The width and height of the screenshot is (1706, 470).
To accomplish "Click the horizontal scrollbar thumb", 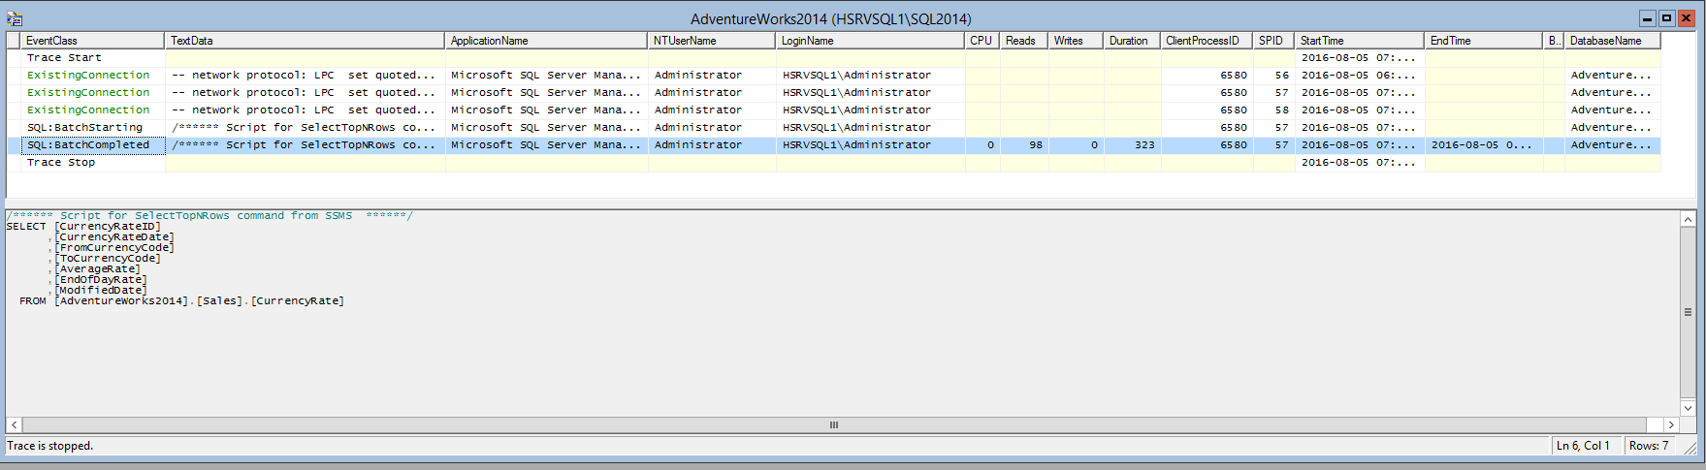I will [834, 425].
